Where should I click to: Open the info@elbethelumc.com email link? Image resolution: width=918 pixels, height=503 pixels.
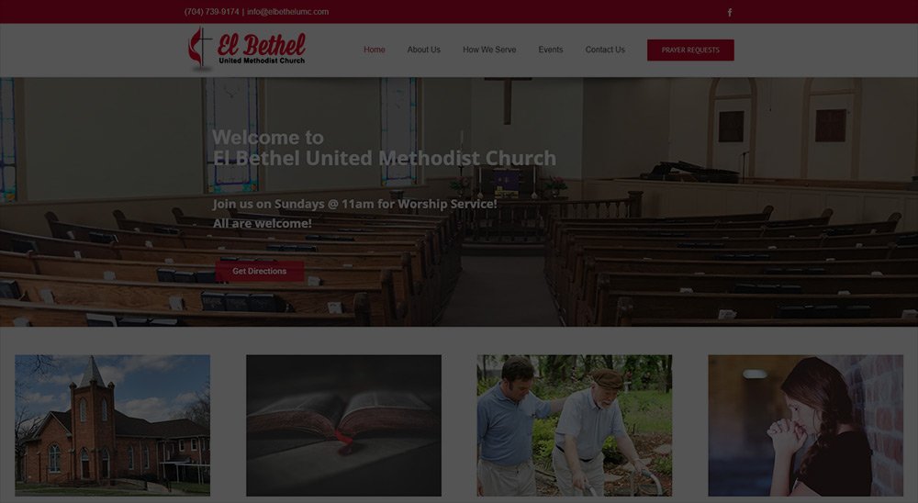287,12
